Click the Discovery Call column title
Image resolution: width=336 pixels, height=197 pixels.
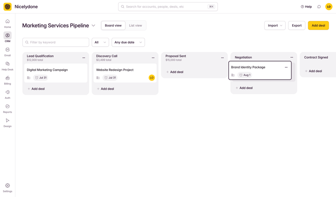tap(107, 56)
